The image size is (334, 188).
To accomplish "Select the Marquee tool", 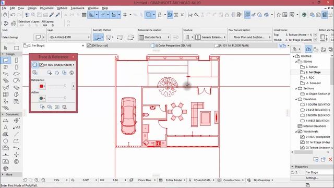I will point(16,48).
